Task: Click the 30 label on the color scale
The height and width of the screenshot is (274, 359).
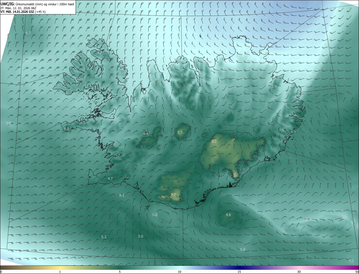Action: click(x=299, y=272)
